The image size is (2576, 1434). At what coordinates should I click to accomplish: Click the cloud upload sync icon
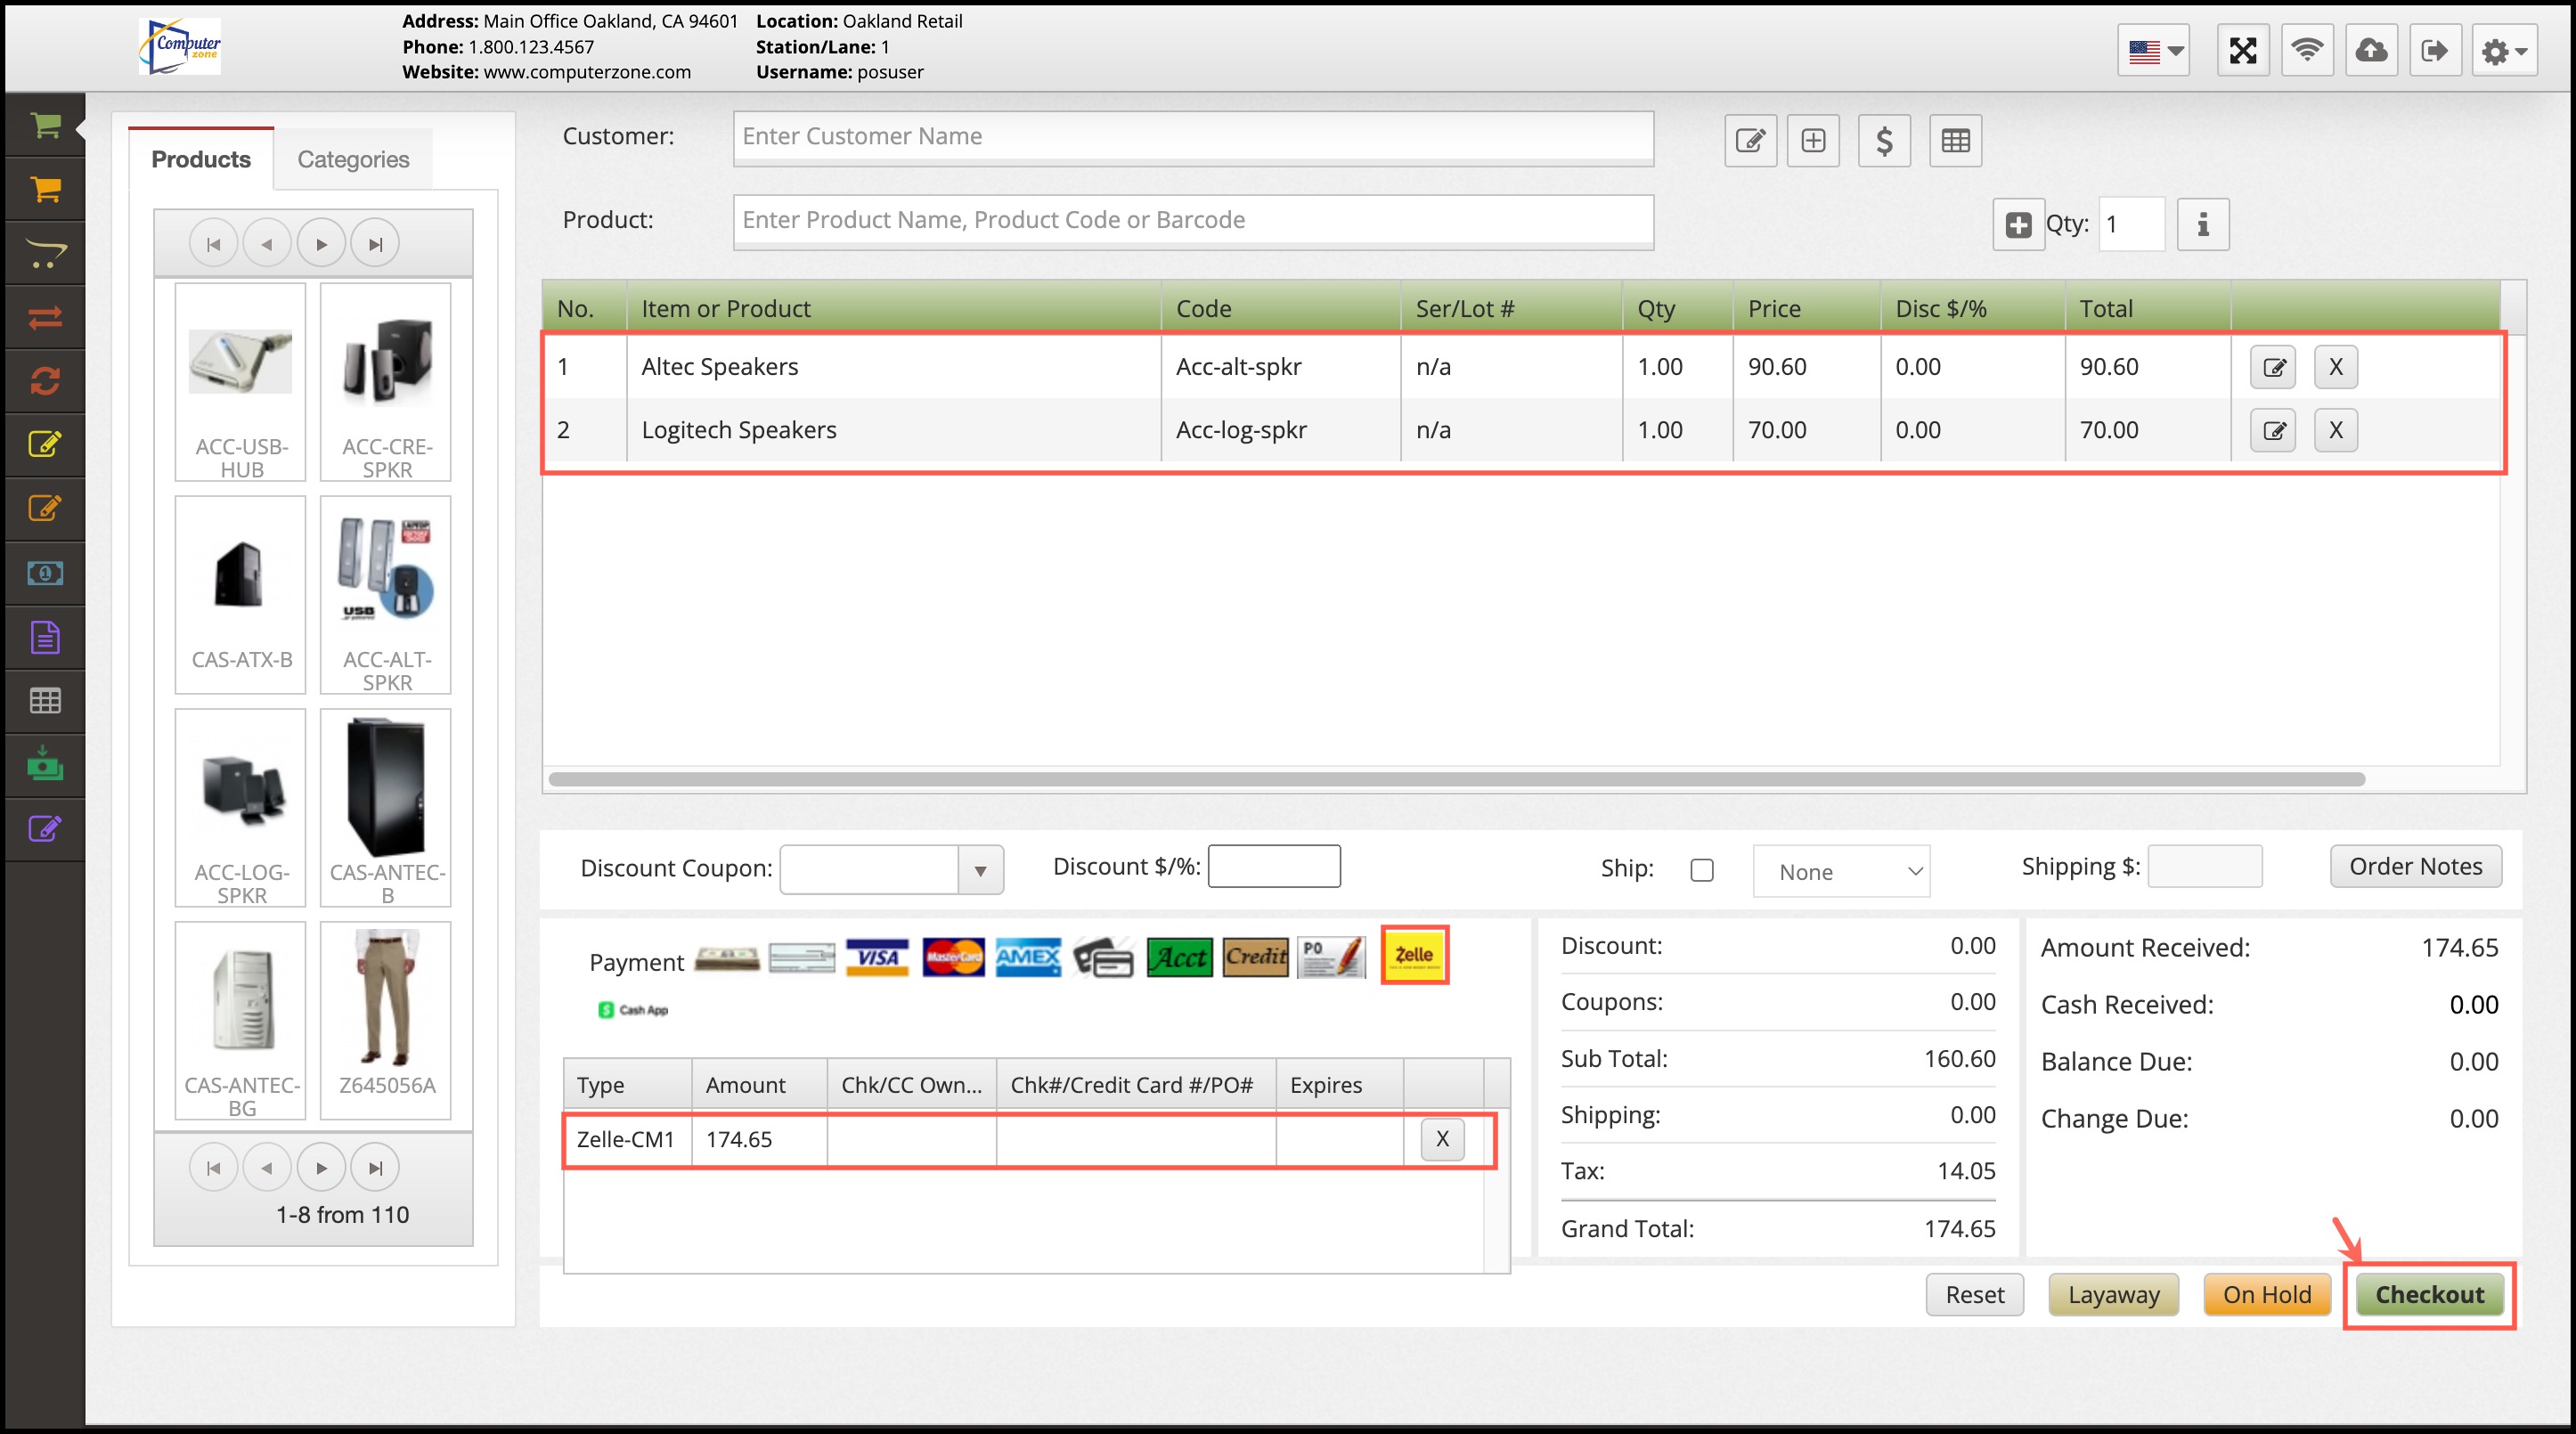pos(2371,50)
